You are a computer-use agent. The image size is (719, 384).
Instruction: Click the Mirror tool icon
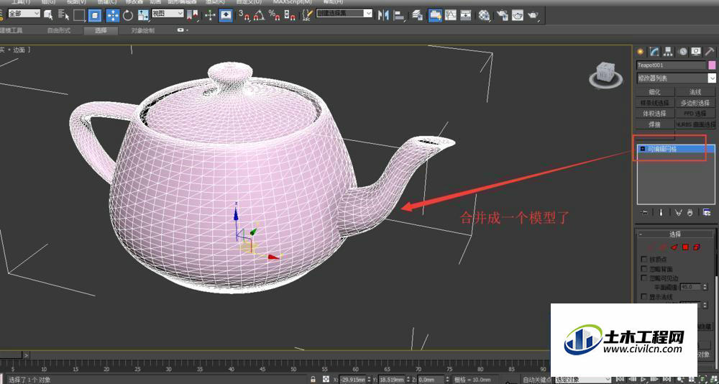[383, 15]
